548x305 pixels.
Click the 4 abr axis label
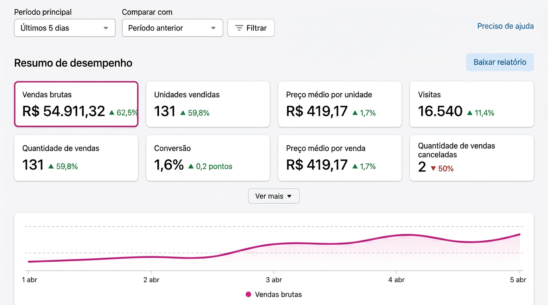[396, 280]
